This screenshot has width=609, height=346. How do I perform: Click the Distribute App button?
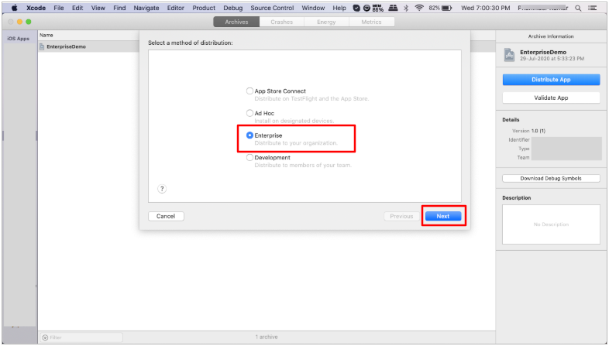(x=551, y=80)
